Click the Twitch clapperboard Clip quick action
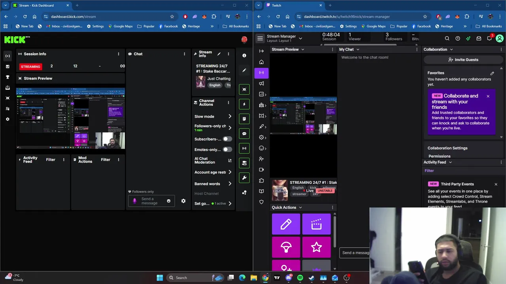Screen dimensions: 506x284 click(x=316, y=224)
